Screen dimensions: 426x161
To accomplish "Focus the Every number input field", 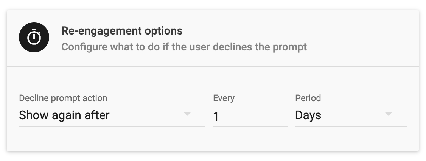I will [x=250, y=117].
